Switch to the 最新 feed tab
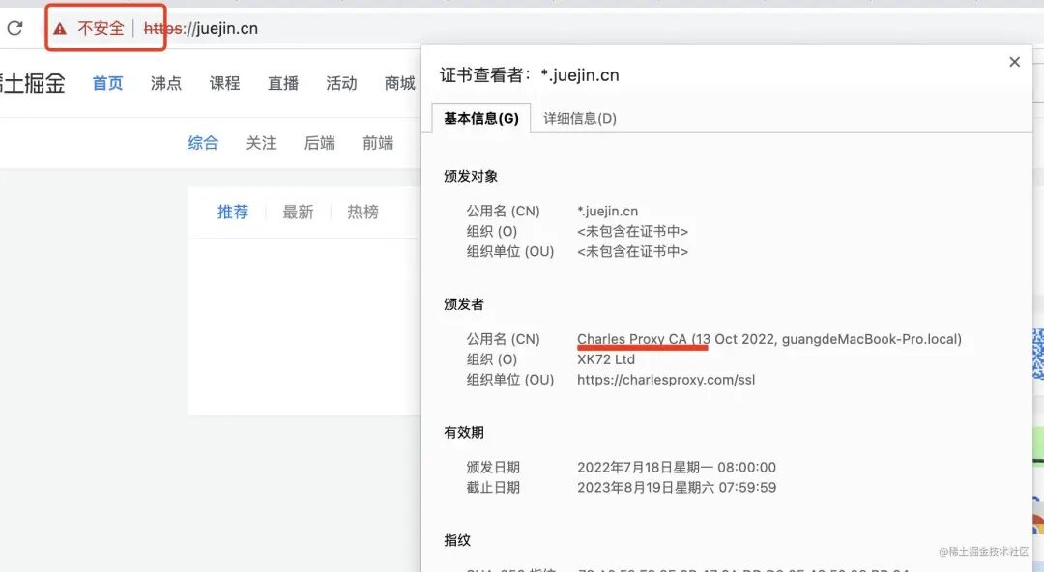 pyautogui.click(x=298, y=212)
